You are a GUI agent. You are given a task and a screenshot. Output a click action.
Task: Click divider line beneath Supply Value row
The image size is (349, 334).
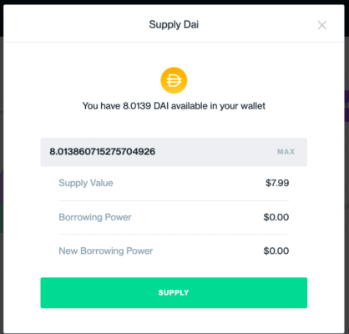[x=174, y=200]
